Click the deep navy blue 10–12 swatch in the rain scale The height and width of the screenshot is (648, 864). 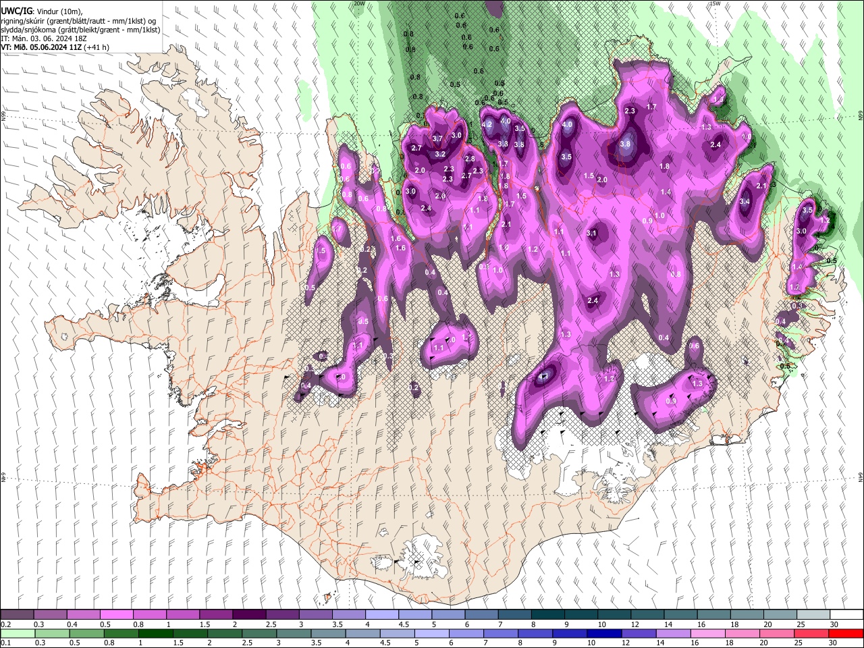click(605, 633)
